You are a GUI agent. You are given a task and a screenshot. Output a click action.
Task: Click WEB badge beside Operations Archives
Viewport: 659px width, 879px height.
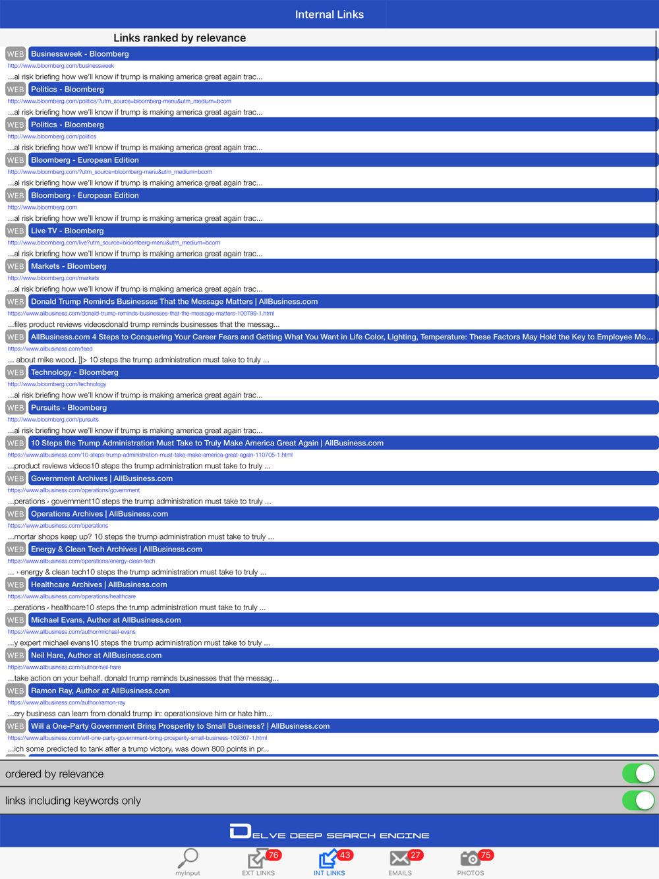click(15, 514)
